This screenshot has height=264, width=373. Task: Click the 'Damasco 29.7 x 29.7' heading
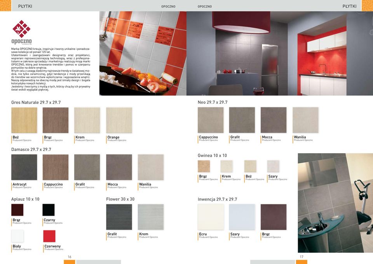[x=31, y=150]
